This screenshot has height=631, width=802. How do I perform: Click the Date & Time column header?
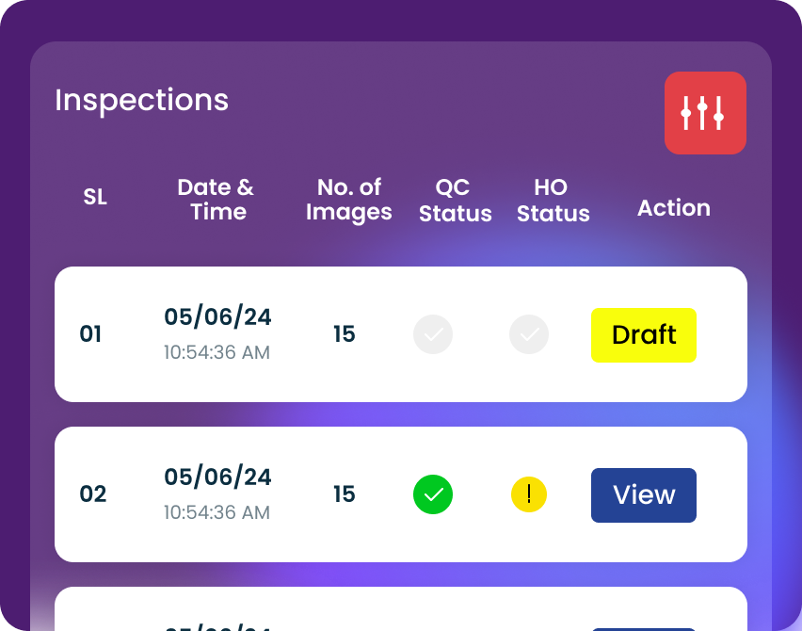217,200
